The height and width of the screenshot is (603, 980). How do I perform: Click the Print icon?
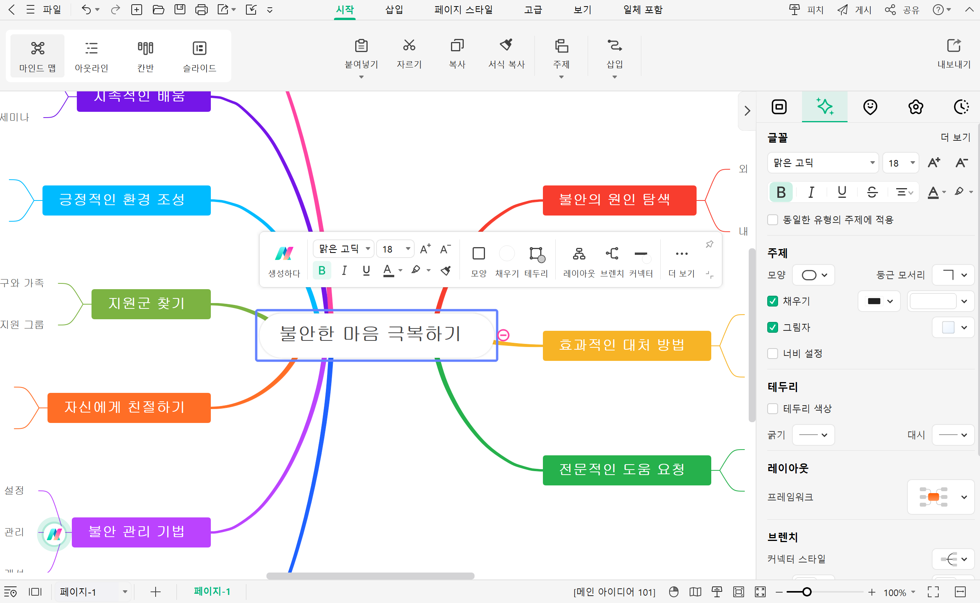tap(201, 10)
